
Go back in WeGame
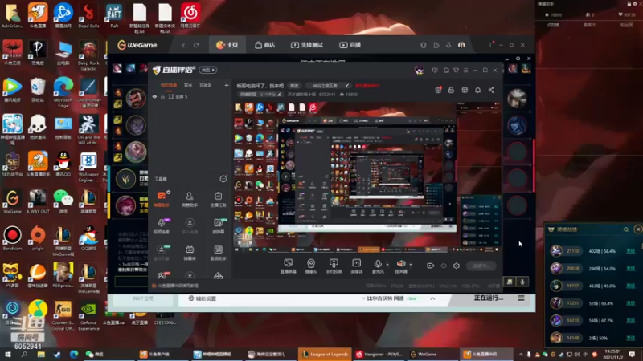(184, 45)
